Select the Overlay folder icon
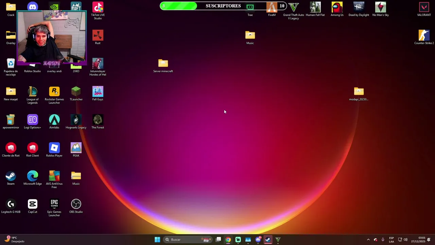This screenshot has height=245, width=435. pos(11,37)
